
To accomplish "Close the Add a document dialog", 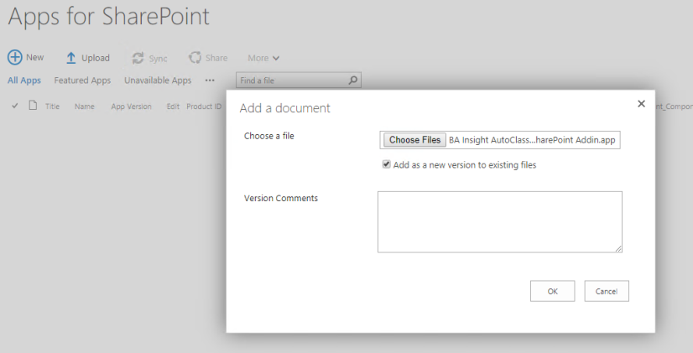I will pos(641,104).
